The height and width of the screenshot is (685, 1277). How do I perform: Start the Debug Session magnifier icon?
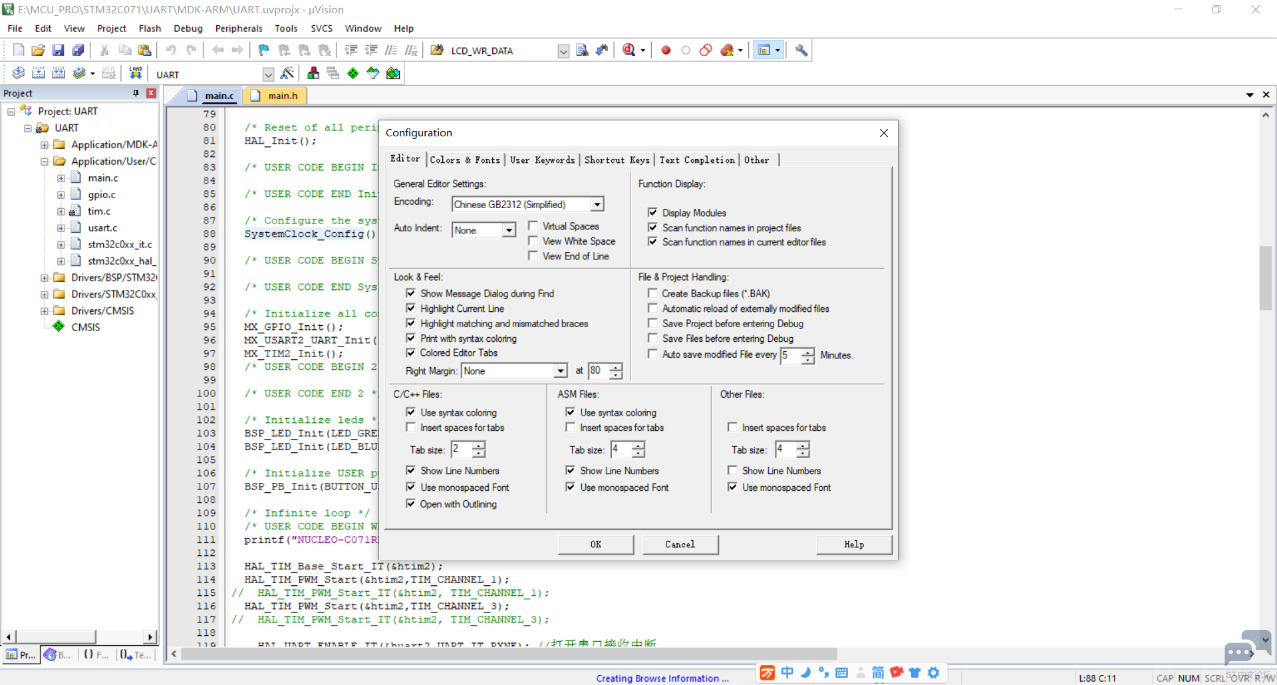pyautogui.click(x=629, y=51)
